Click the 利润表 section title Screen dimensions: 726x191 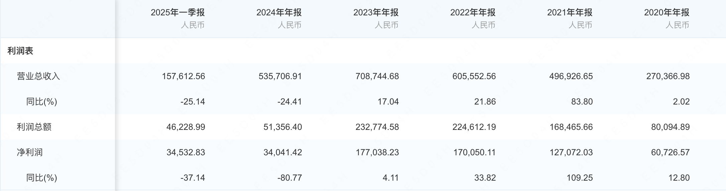click(x=20, y=51)
